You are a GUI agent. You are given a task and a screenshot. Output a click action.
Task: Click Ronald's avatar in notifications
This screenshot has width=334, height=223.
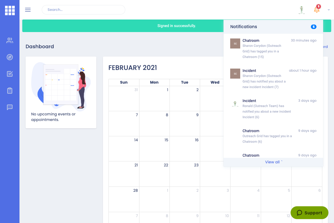tap(235, 104)
